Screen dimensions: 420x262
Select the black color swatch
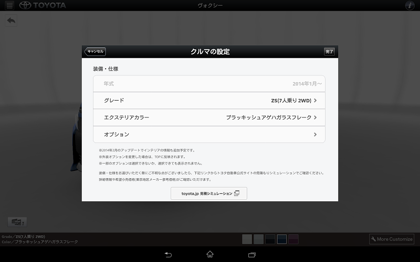pos(270,239)
